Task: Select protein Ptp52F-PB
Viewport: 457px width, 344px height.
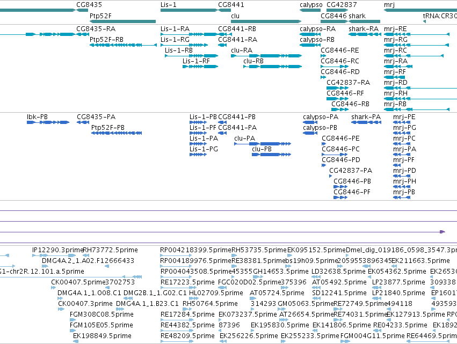Action: click(117, 133)
